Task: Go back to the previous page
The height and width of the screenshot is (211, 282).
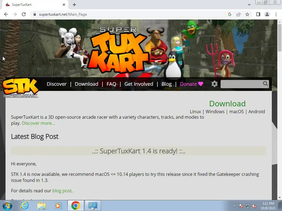Action: 6,14
